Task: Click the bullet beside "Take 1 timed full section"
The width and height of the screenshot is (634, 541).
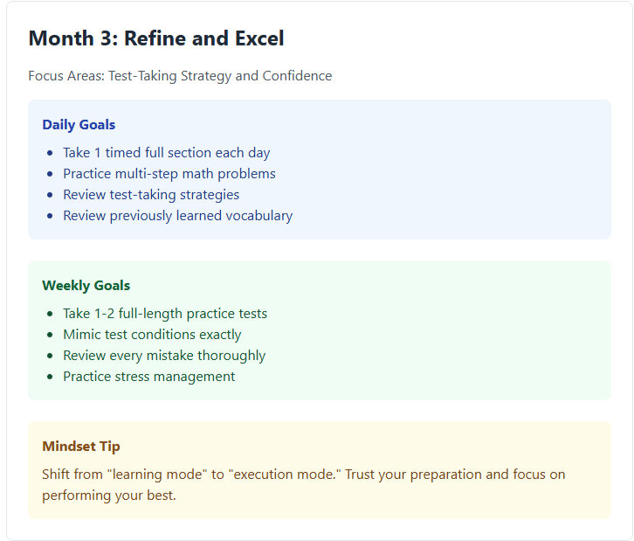Action: (50, 153)
